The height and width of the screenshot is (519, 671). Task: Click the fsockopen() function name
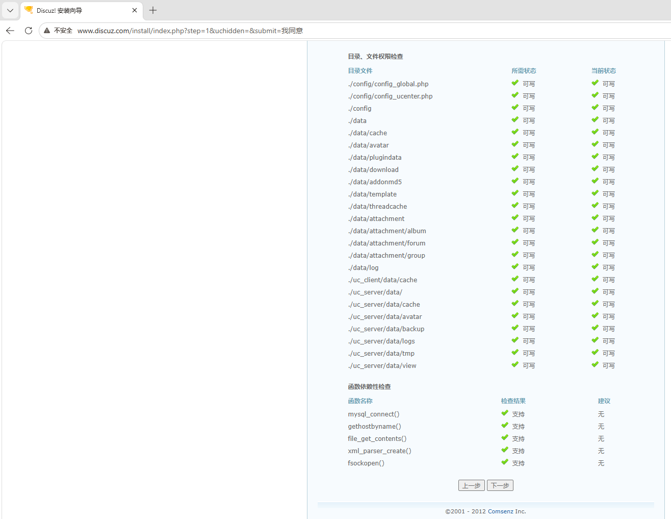tap(366, 463)
